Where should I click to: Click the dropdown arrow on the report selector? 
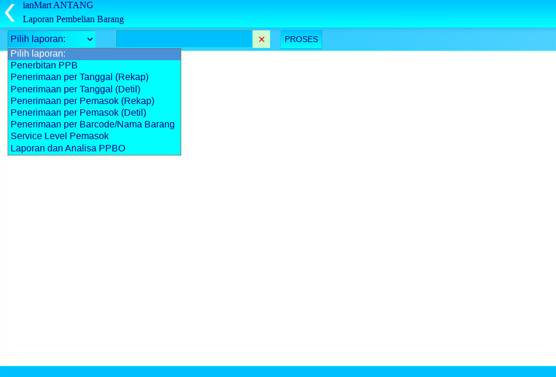(89, 39)
